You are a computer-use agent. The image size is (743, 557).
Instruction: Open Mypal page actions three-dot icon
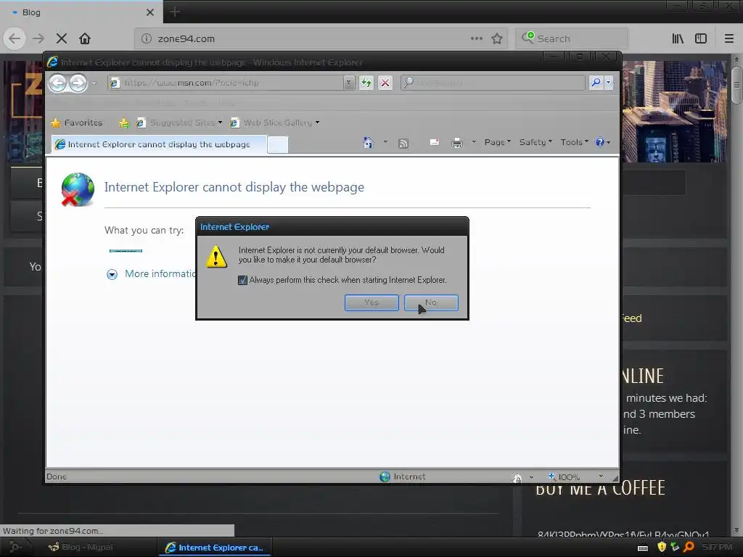coord(477,38)
